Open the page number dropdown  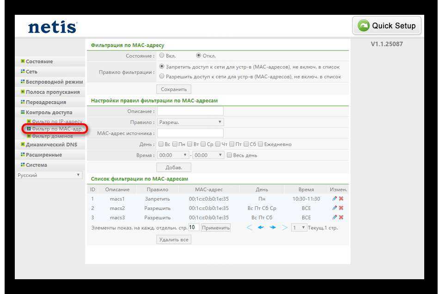(299, 227)
